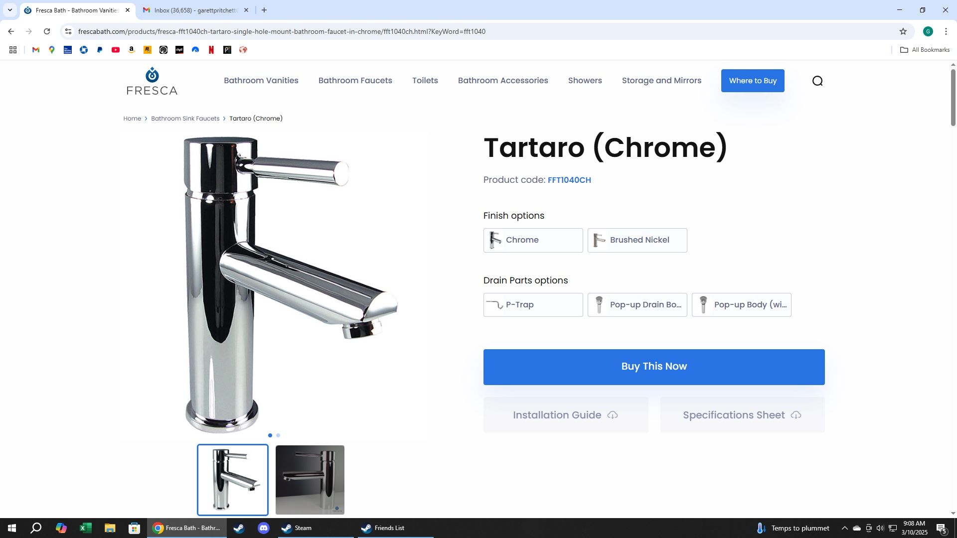Open the apps grid in bookmarks bar
The image size is (957, 538).
(x=13, y=50)
